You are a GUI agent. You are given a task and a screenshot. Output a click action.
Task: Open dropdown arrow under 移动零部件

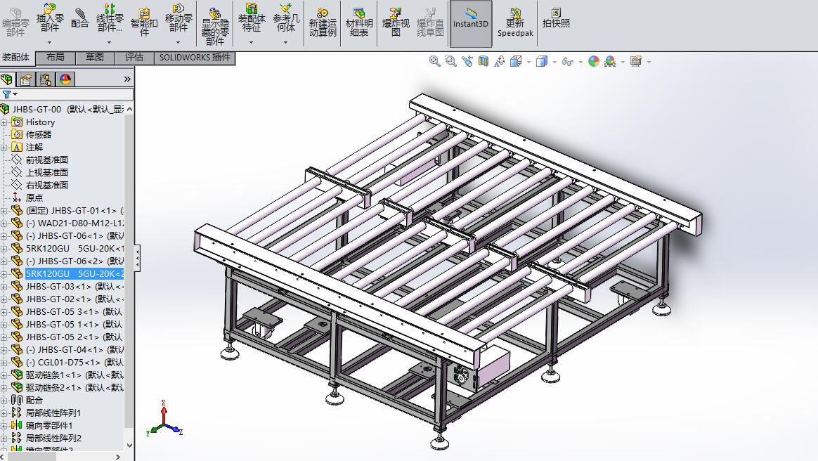(178, 42)
